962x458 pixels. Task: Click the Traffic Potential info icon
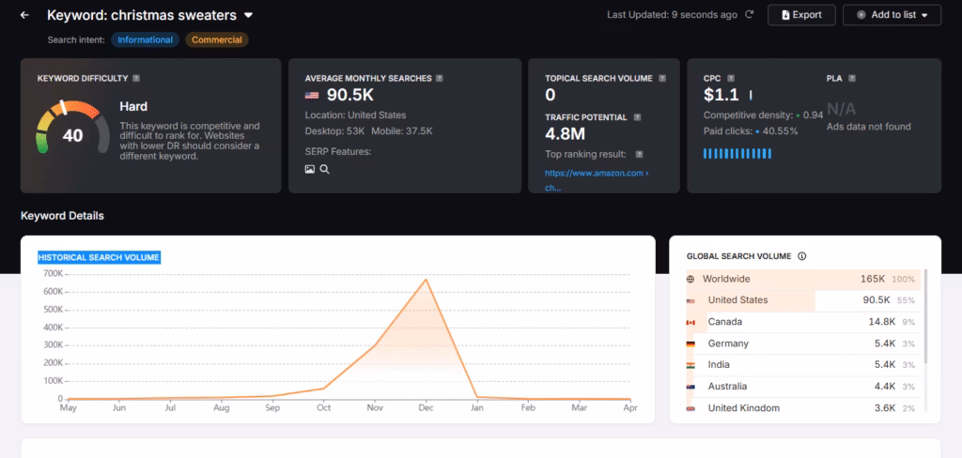tap(637, 117)
